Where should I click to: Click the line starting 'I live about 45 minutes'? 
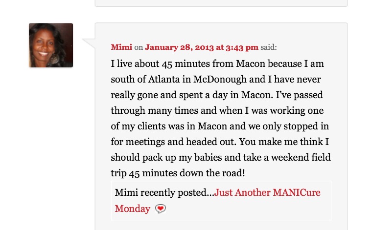217,64
